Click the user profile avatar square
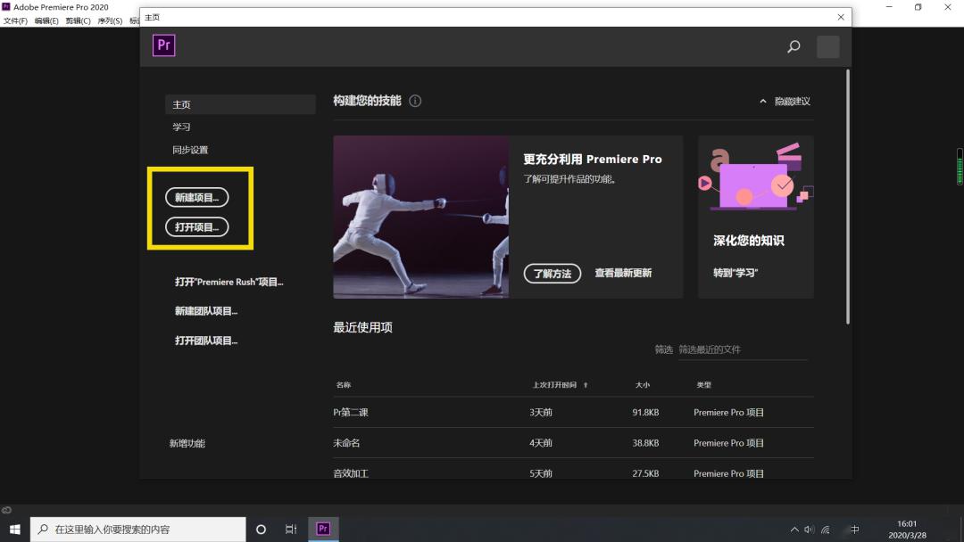964x542 pixels. (827, 47)
